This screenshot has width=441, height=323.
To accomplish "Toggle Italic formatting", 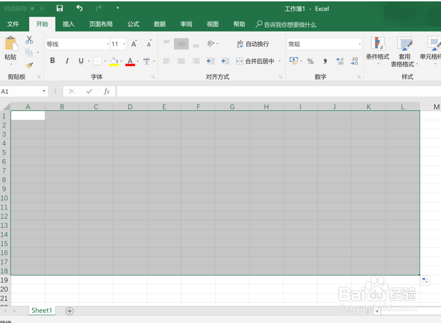I will [67, 61].
